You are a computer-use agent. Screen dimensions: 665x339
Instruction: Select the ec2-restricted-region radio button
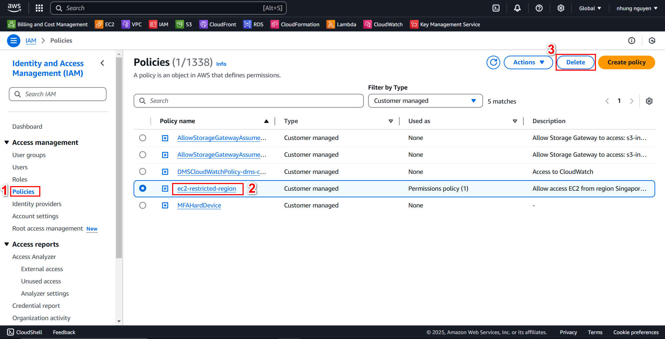tap(143, 188)
